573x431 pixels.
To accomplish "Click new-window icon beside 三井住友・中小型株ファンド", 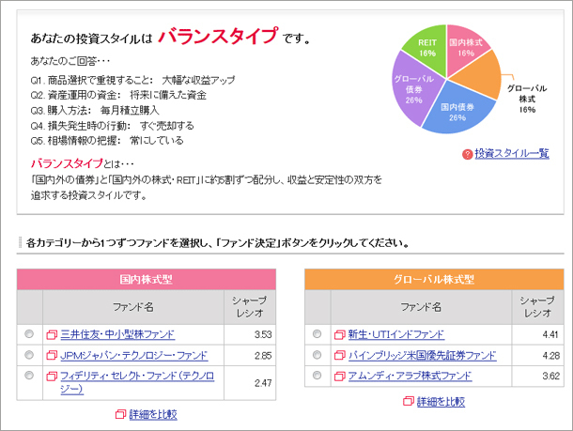I will point(52,334).
